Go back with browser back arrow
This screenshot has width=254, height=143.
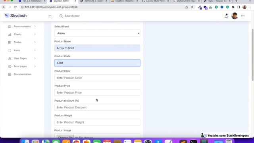coord(4,7)
